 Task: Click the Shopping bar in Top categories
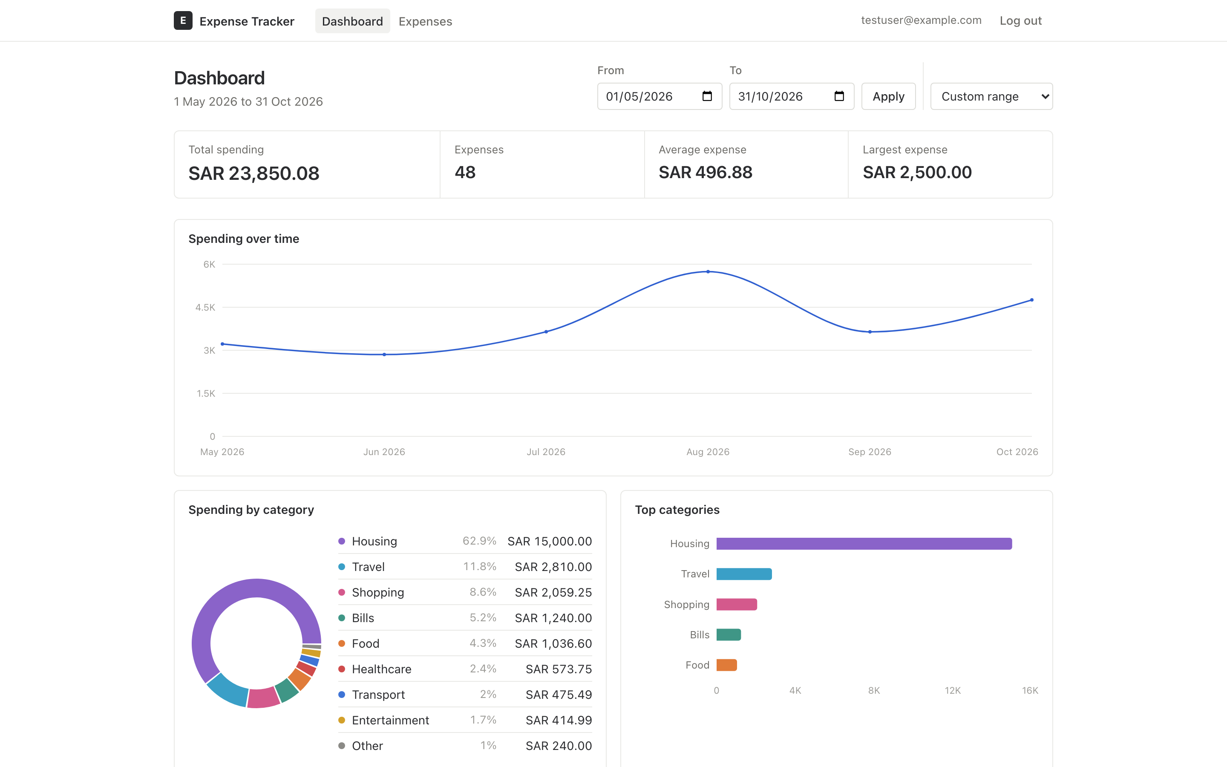click(737, 605)
